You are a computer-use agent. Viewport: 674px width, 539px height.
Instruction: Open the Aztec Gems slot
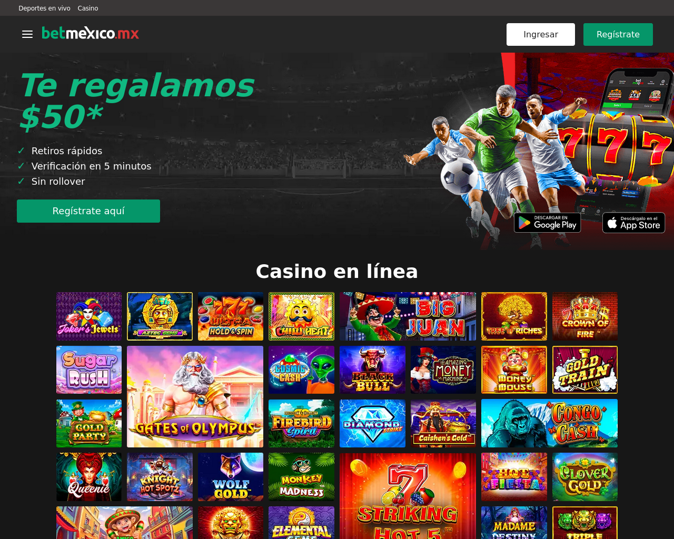(x=160, y=316)
